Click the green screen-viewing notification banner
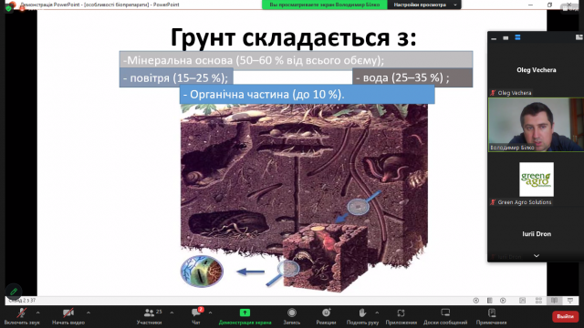This screenshot has height=328, width=584. [325, 5]
